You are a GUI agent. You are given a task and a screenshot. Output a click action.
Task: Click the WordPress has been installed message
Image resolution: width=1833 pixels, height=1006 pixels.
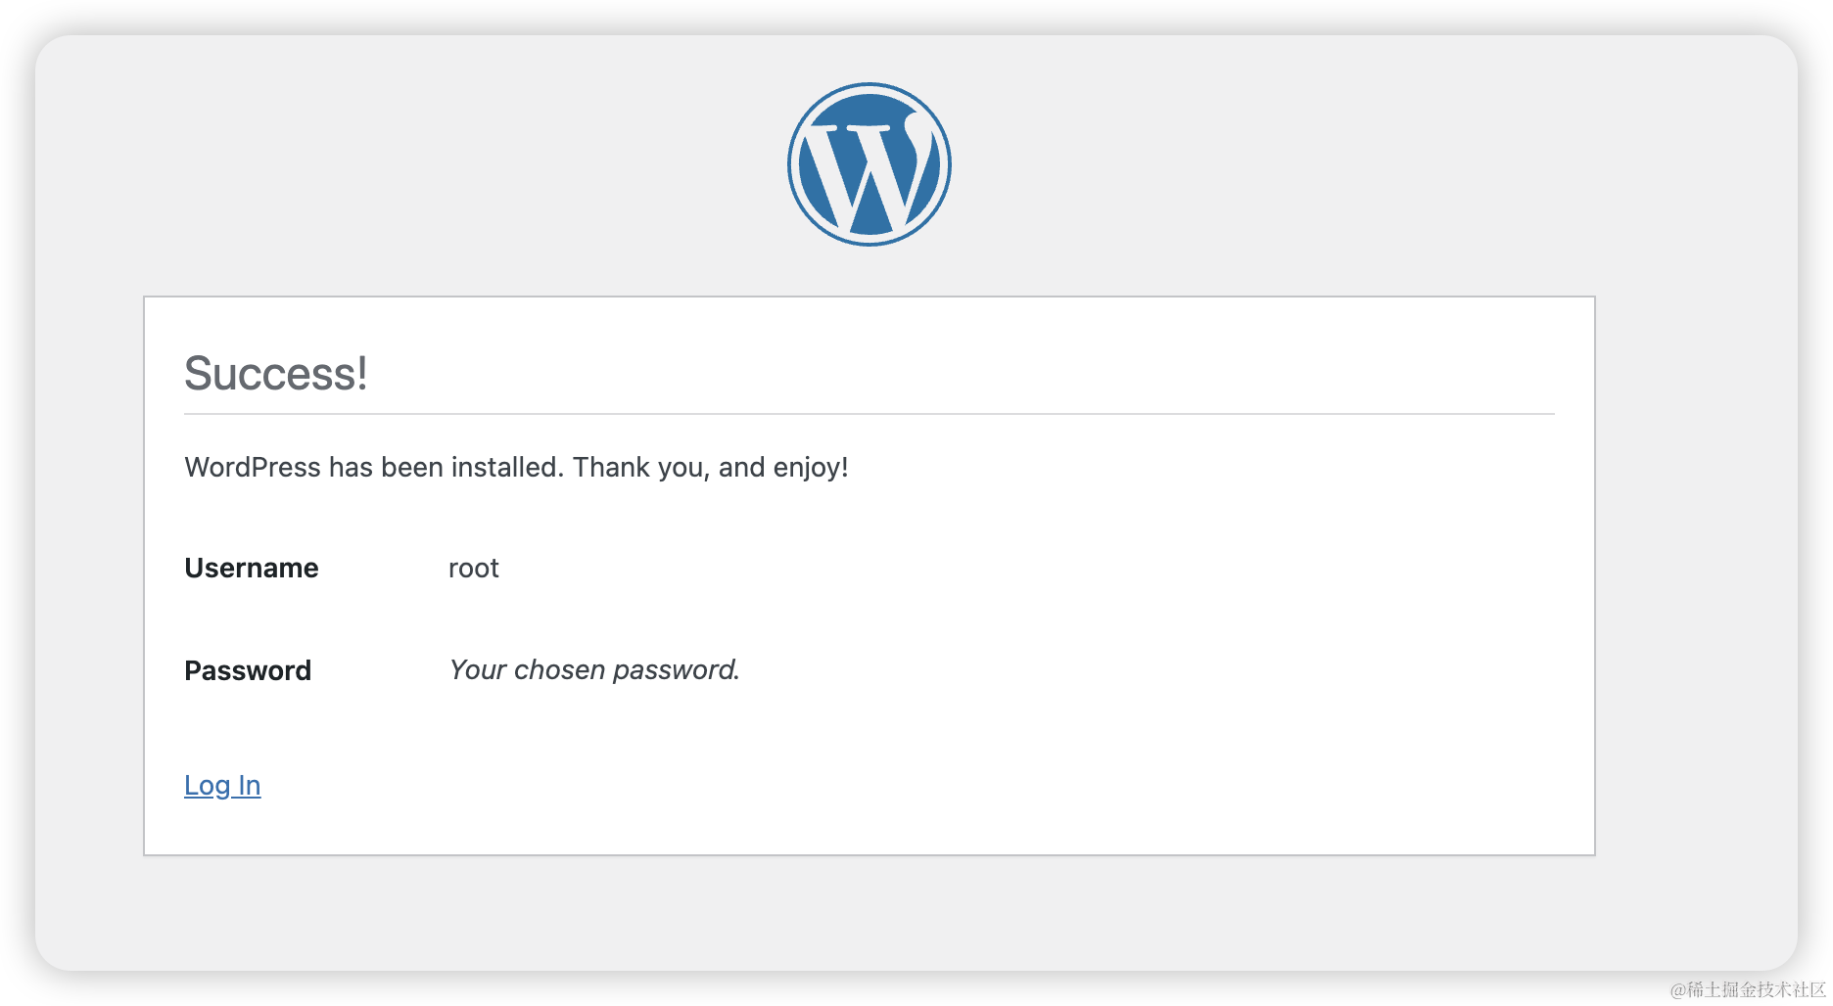point(516,468)
